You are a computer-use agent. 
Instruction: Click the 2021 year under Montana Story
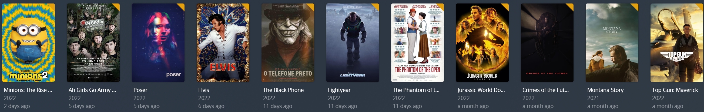[x=593, y=98]
